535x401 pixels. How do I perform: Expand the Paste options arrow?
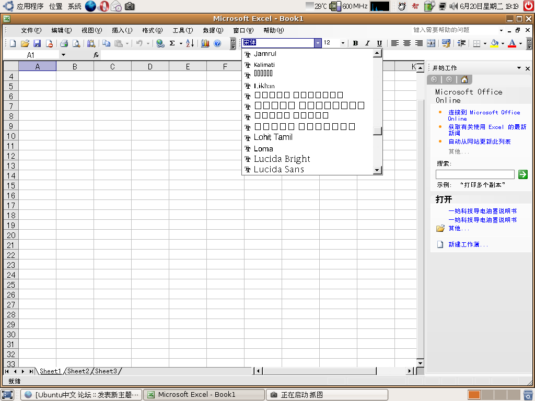pyautogui.click(x=127, y=43)
